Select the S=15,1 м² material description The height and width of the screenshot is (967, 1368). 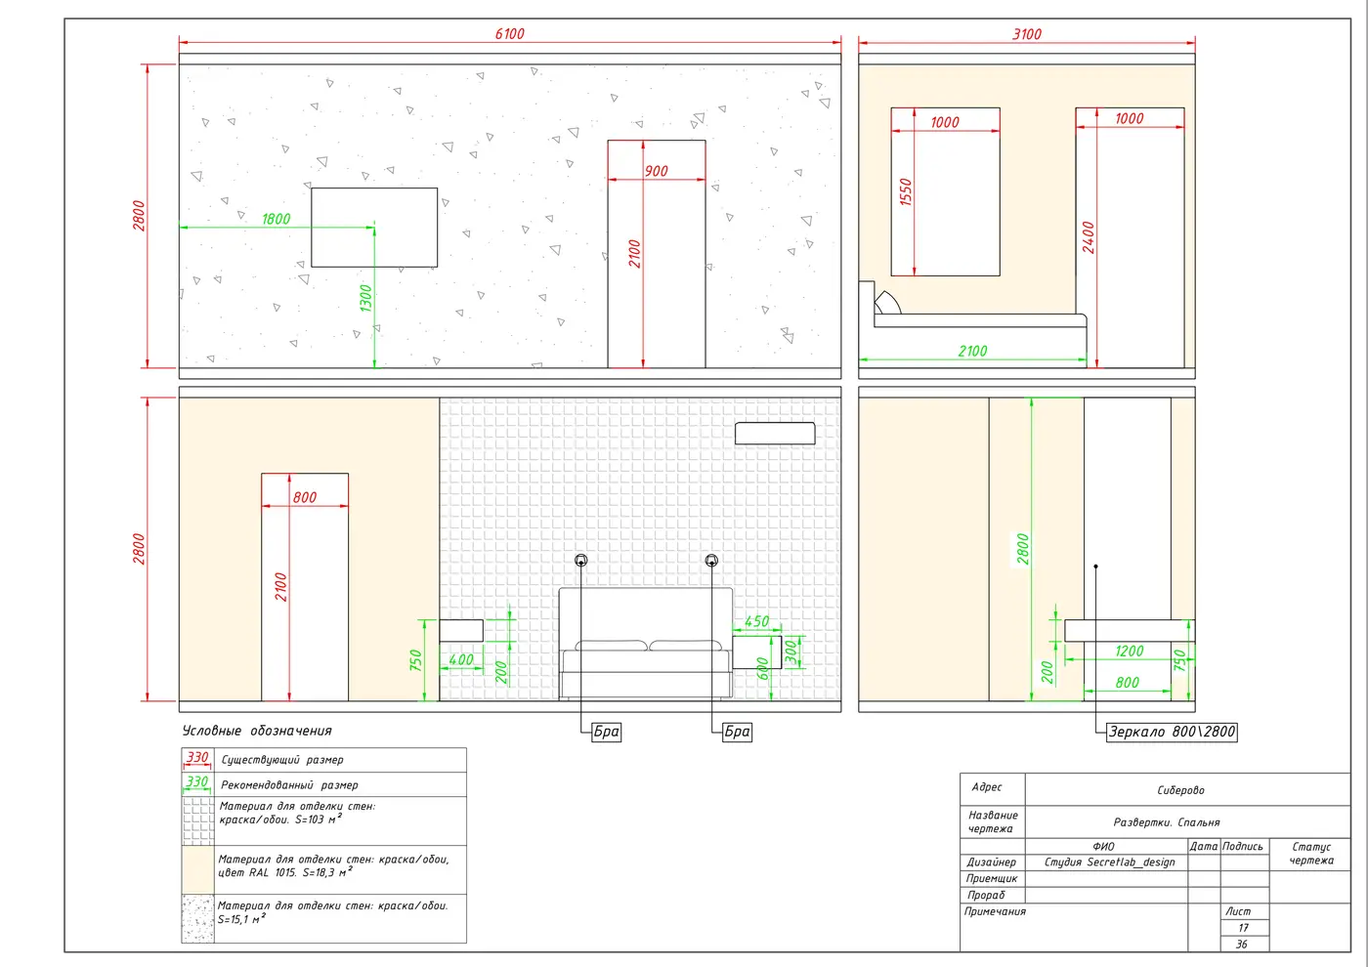pos(332,912)
